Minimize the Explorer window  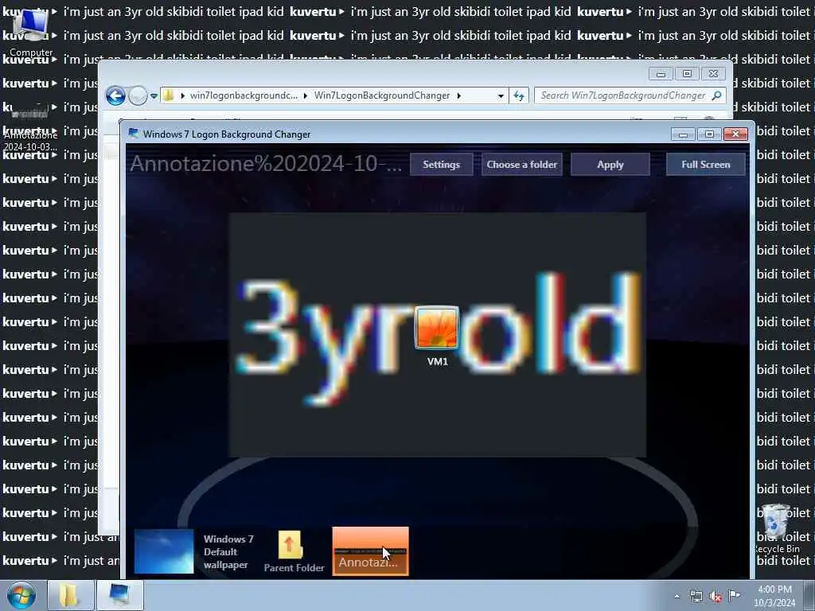point(661,74)
